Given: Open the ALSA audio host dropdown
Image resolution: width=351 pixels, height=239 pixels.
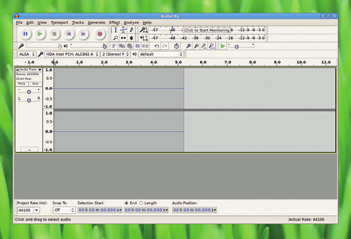Looking at the screenshot, I should pos(27,54).
